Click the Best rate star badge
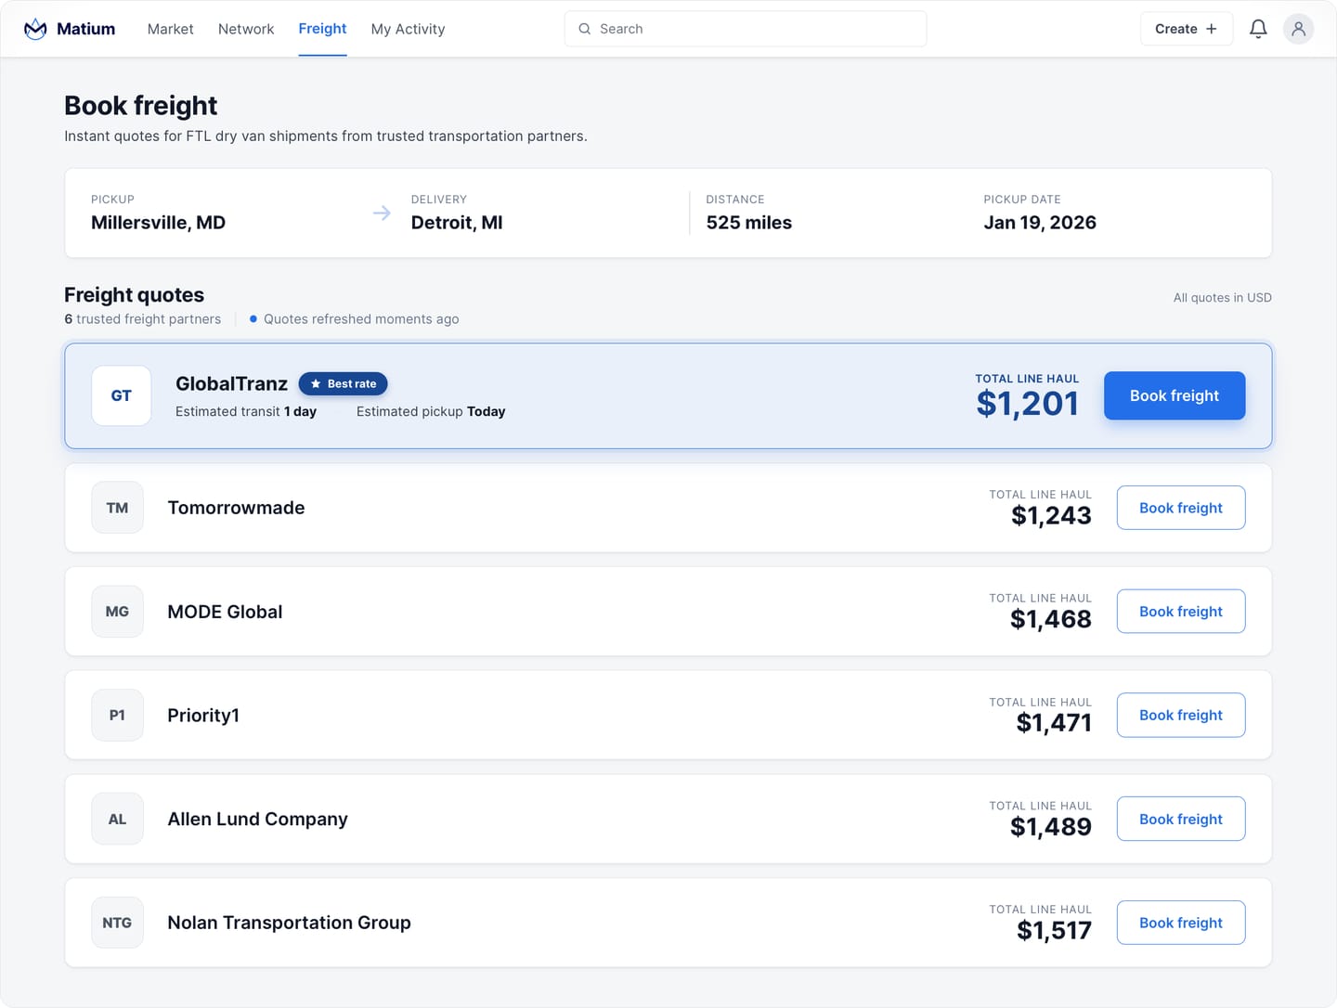This screenshot has height=1008, width=1337. point(343,383)
